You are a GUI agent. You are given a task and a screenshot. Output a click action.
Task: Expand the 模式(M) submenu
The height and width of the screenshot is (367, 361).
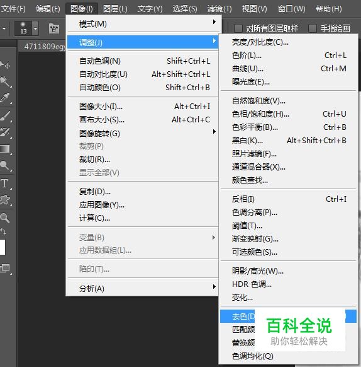coord(143,23)
